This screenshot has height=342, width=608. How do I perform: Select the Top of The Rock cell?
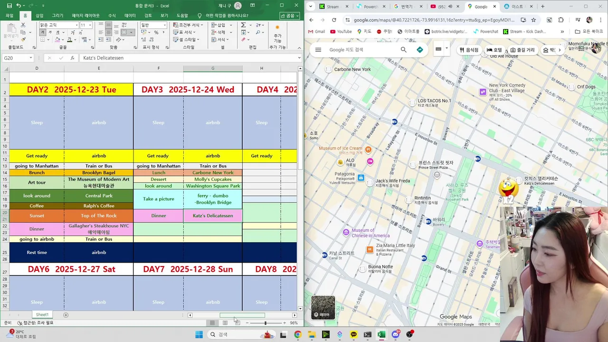coord(99,216)
